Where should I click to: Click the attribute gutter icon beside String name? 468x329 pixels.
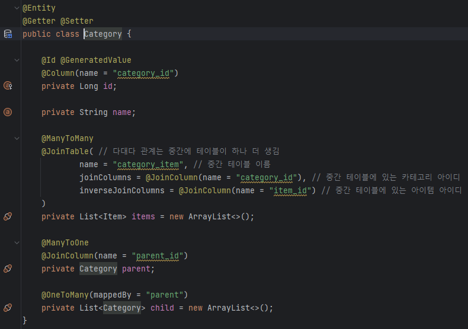point(8,112)
